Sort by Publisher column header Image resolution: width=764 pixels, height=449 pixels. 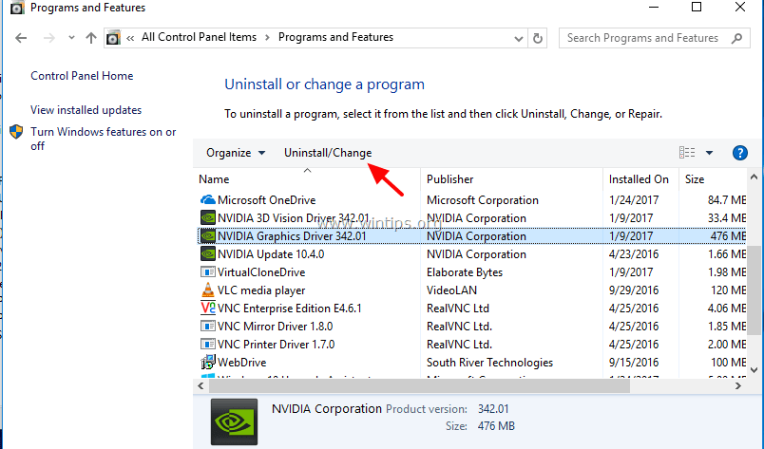[x=449, y=179]
